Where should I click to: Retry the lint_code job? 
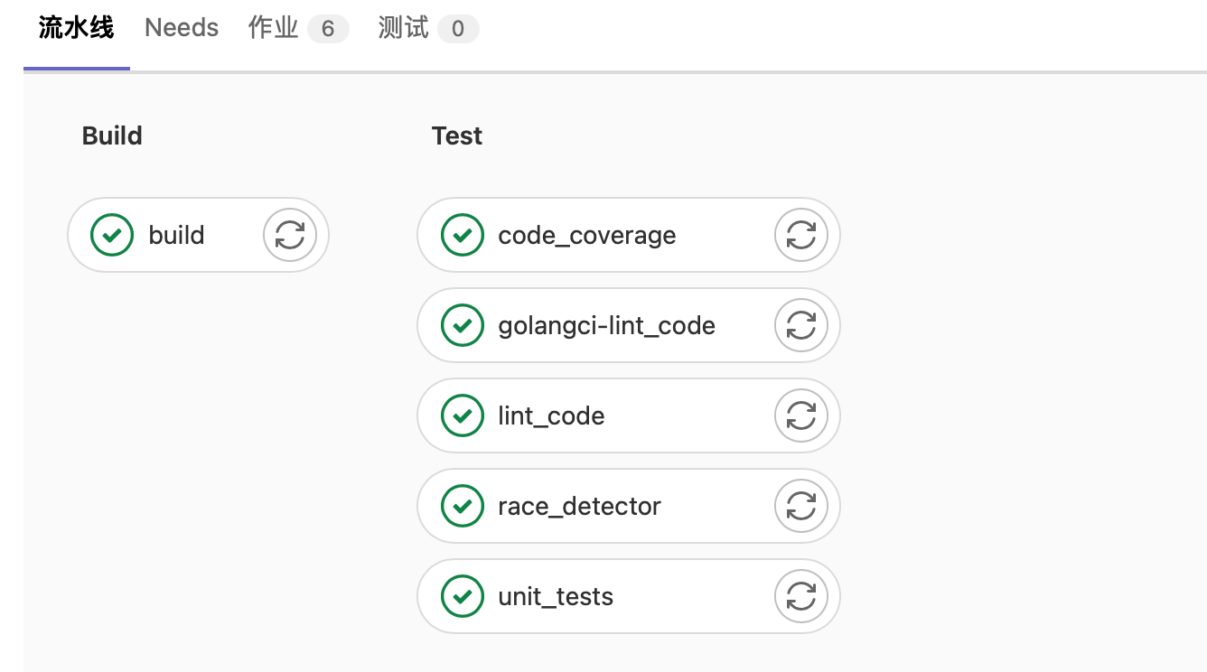(801, 415)
